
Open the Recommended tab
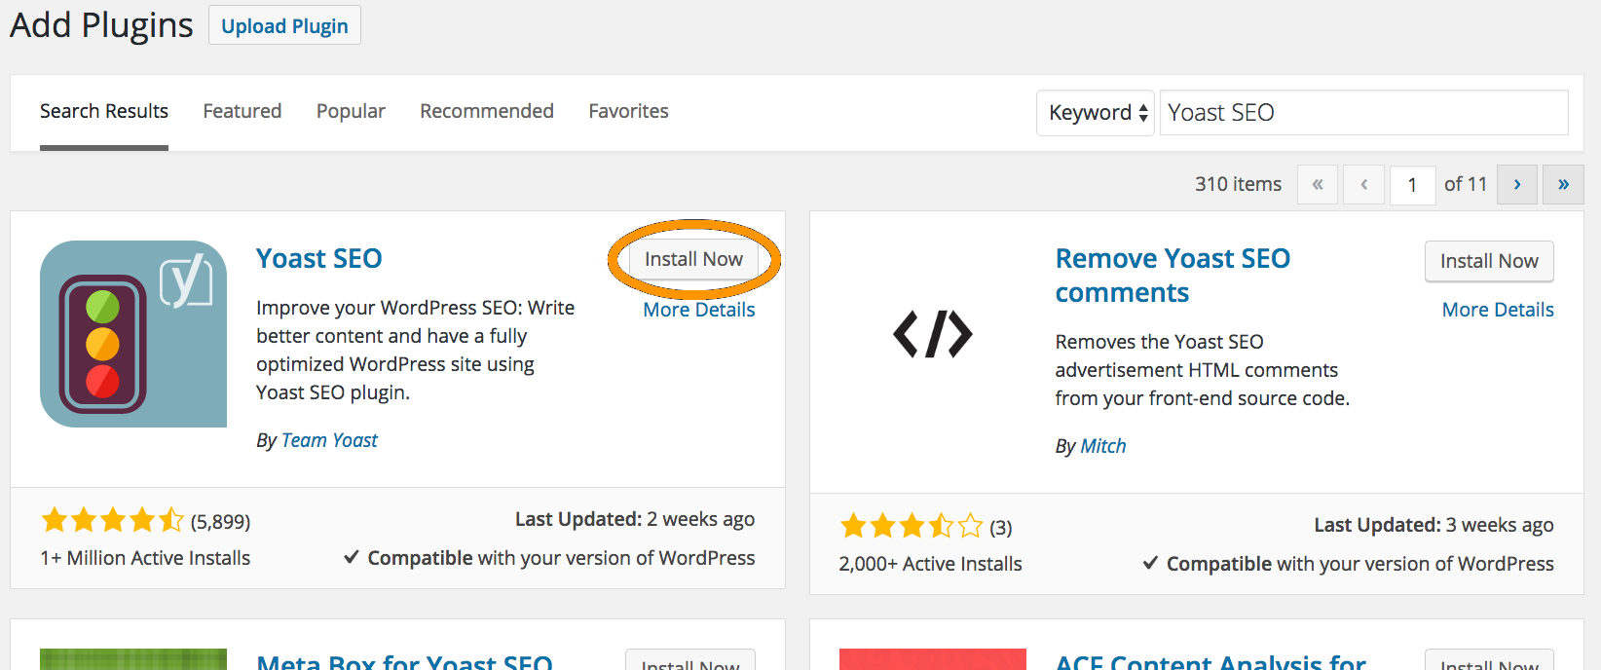point(487,111)
